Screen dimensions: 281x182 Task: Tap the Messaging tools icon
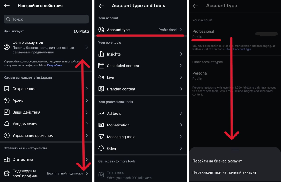coord(101,137)
